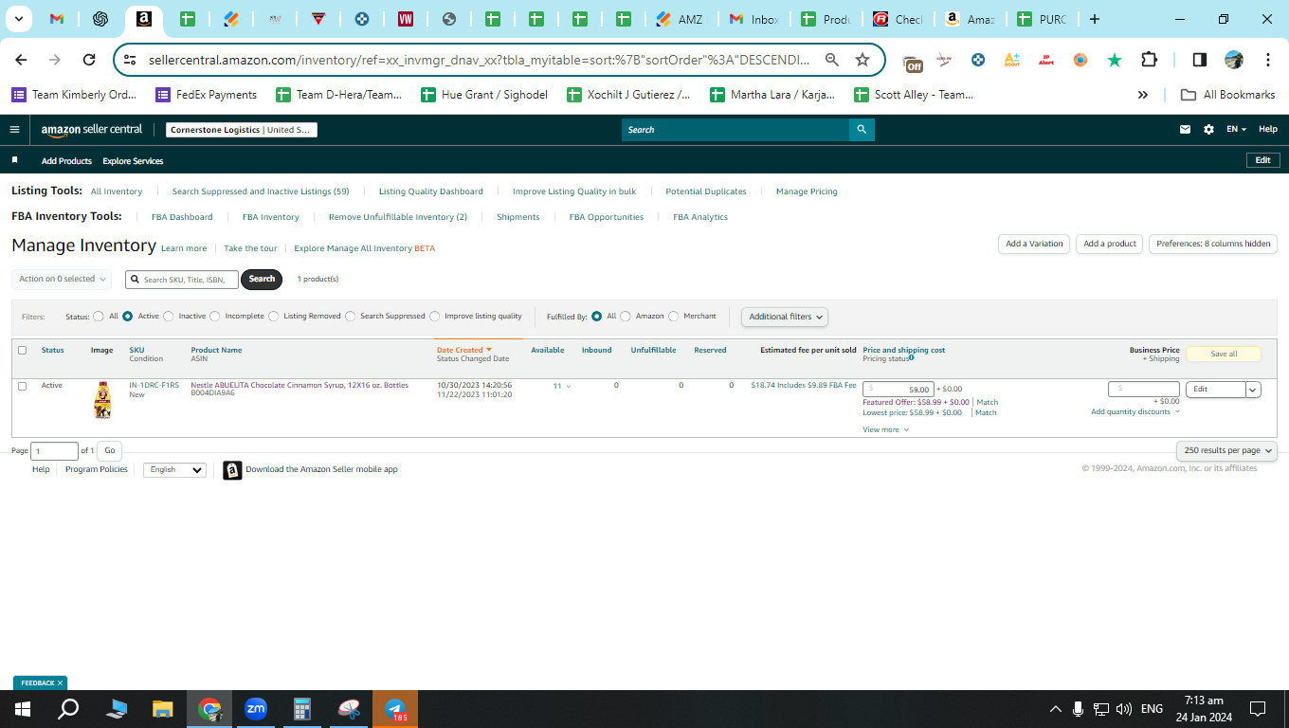
Task: Expand View more pricing details
Action: click(x=885, y=430)
